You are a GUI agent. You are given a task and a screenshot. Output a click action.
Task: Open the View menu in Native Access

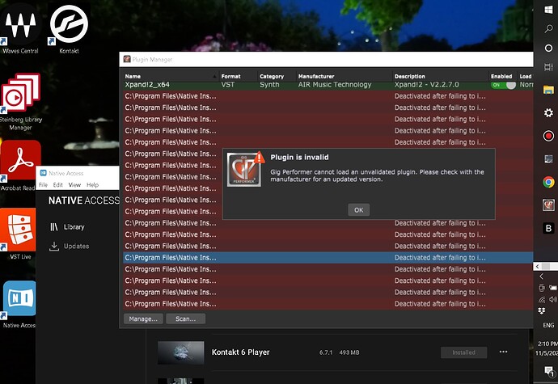(74, 184)
